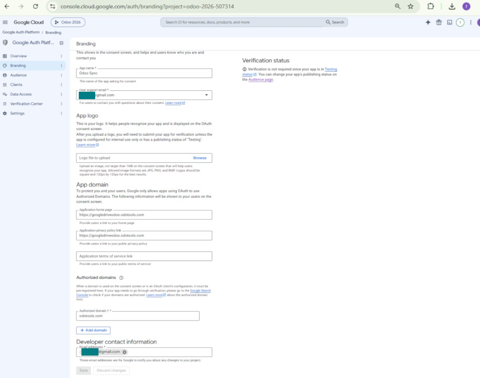Open site information icon in address bar
This screenshot has width=480, height=378.
pyautogui.click(x=52, y=7)
